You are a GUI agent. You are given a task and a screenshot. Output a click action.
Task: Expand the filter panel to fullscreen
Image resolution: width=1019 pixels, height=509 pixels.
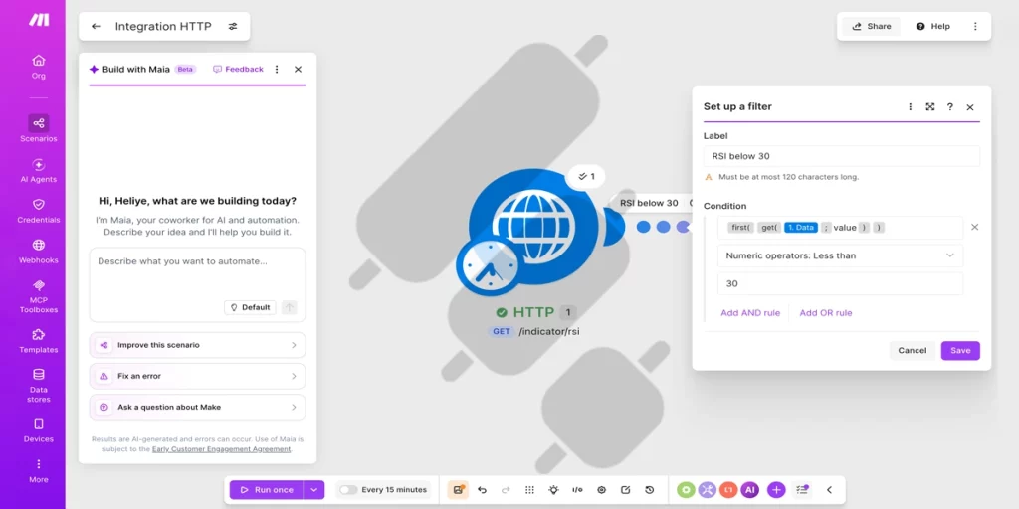(x=930, y=107)
